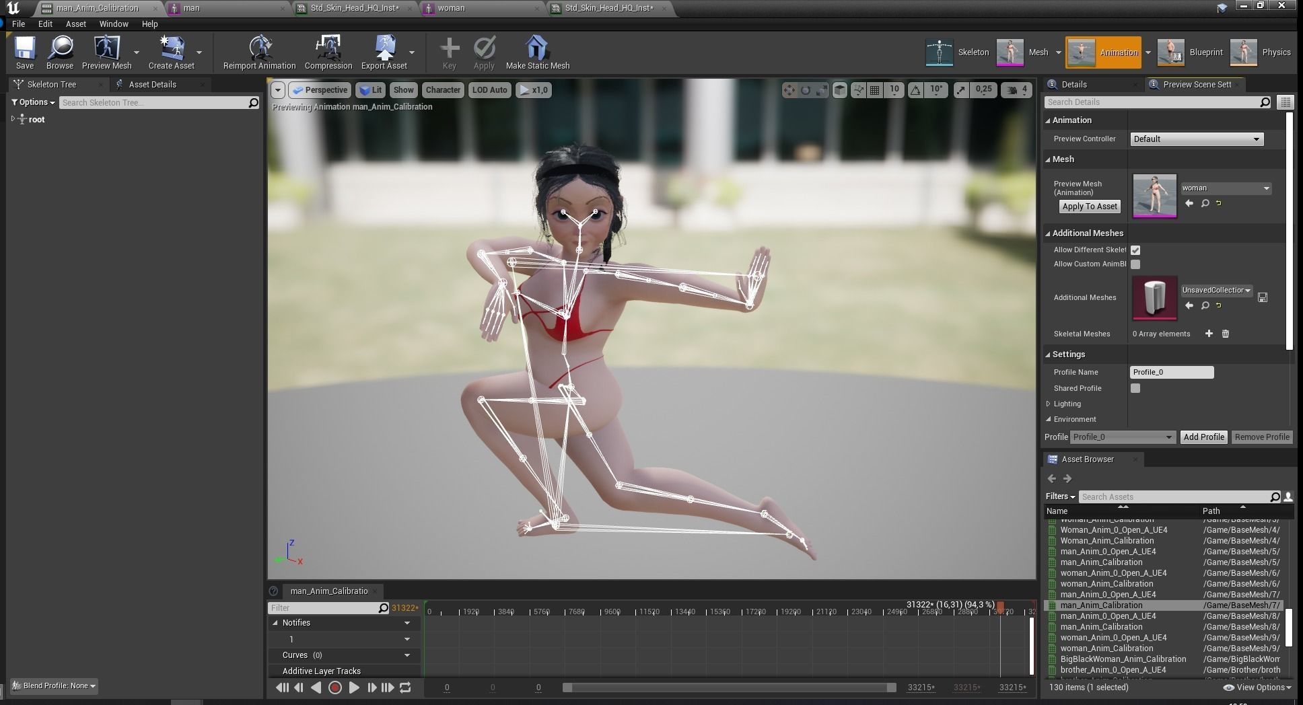The image size is (1303, 705).
Task: Select the rotate gizmo tool
Action: click(805, 90)
